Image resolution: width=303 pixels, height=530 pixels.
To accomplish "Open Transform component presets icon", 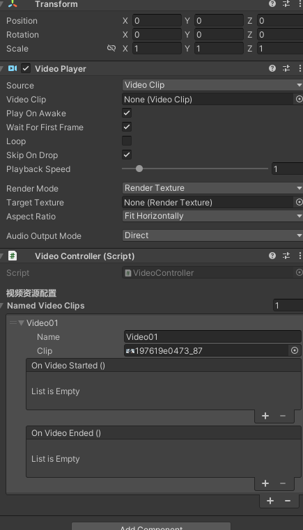I will (286, 3).
